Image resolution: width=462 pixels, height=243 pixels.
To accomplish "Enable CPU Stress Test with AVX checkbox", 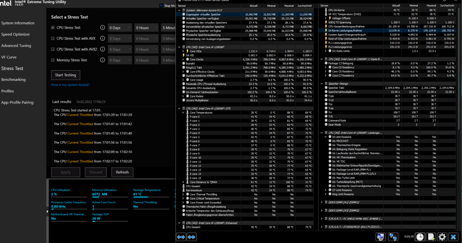I will click(x=53, y=39).
